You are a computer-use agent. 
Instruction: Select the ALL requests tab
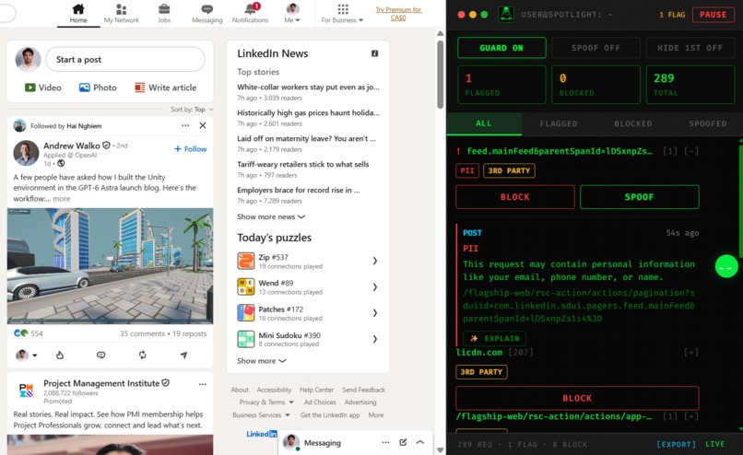tap(484, 123)
